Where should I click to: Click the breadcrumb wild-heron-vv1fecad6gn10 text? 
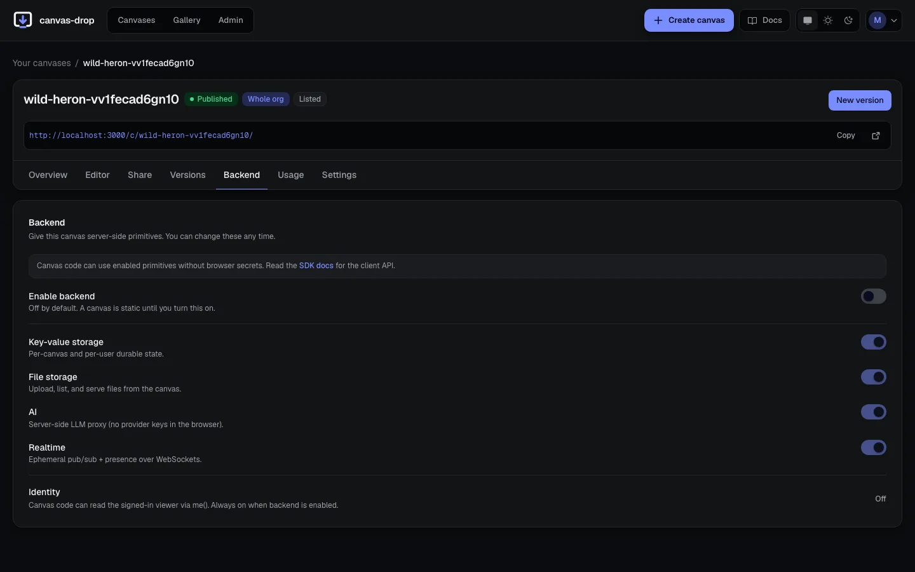click(139, 63)
